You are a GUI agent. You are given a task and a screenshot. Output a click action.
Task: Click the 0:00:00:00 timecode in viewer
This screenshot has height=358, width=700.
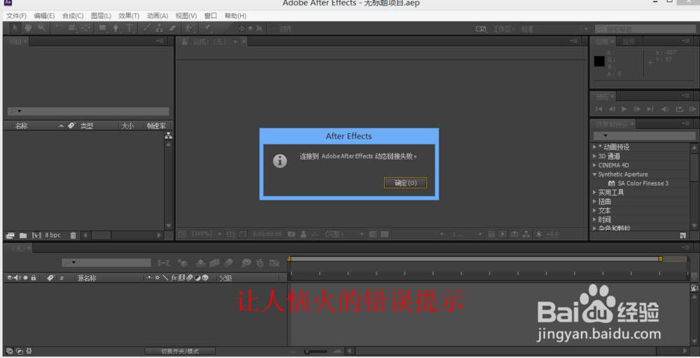(267, 234)
